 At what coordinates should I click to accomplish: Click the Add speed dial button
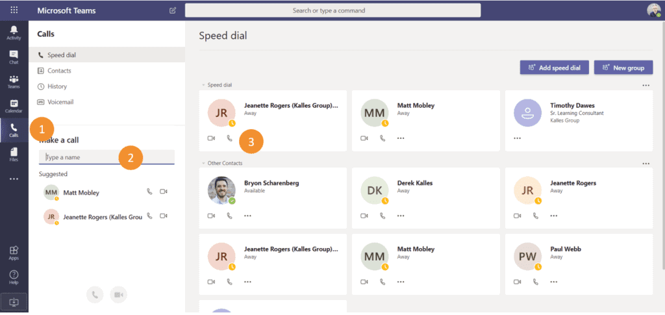(x=555, y=68)
